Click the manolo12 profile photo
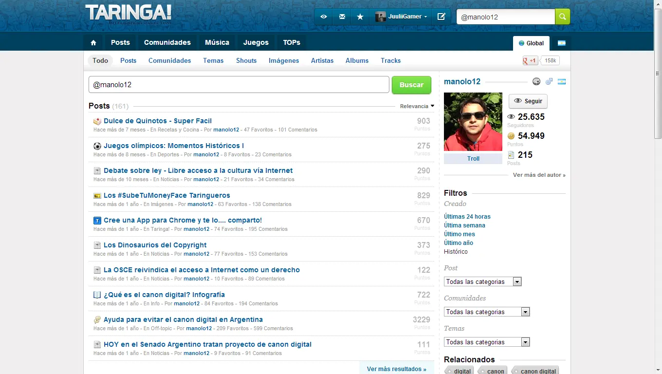The width and height of the screenshot is (662, 374). pos(473,122)
